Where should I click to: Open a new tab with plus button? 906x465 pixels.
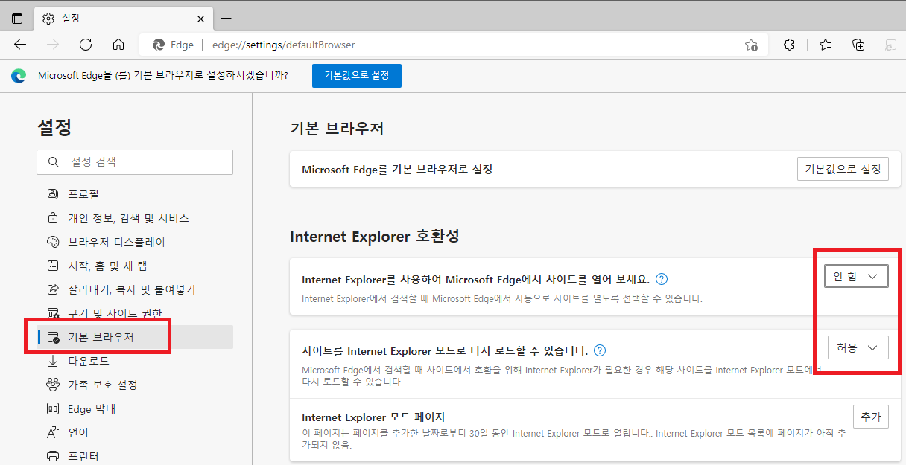click(226, 18)
